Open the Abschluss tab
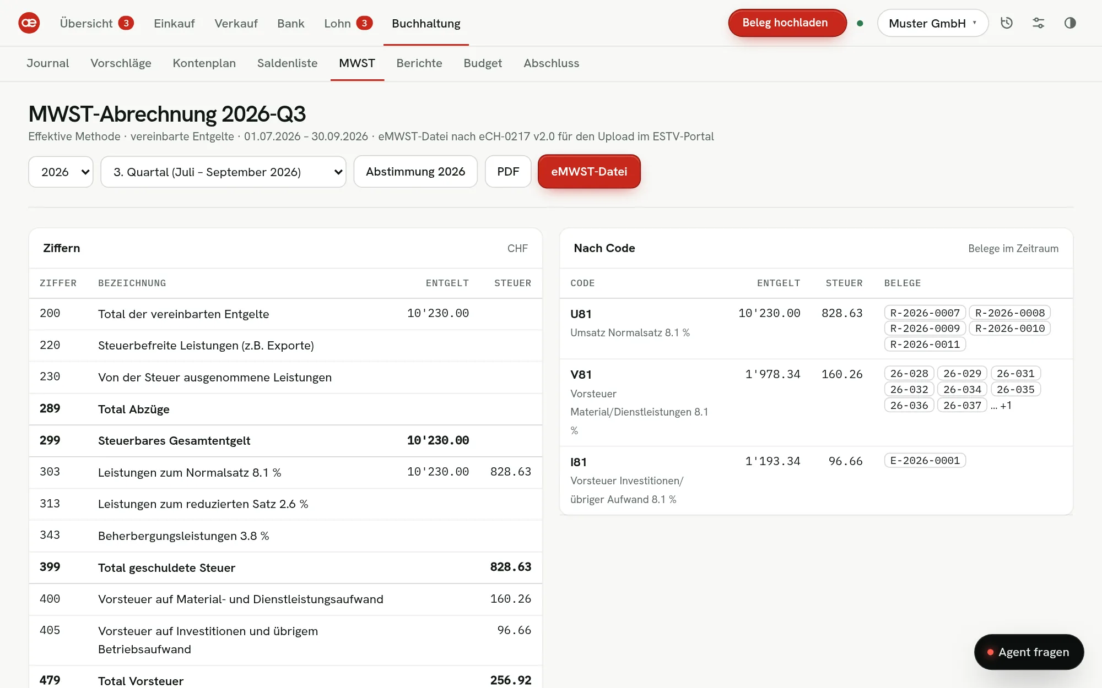This screenshot has width=1102, height=688. coord(551,63)
